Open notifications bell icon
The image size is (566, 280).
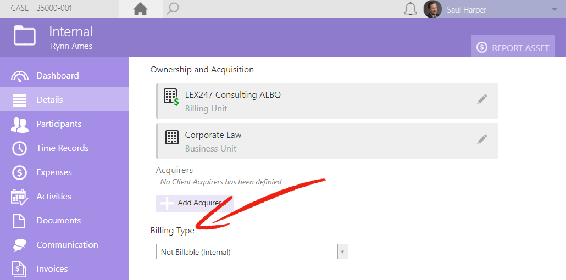click(410, 9)
